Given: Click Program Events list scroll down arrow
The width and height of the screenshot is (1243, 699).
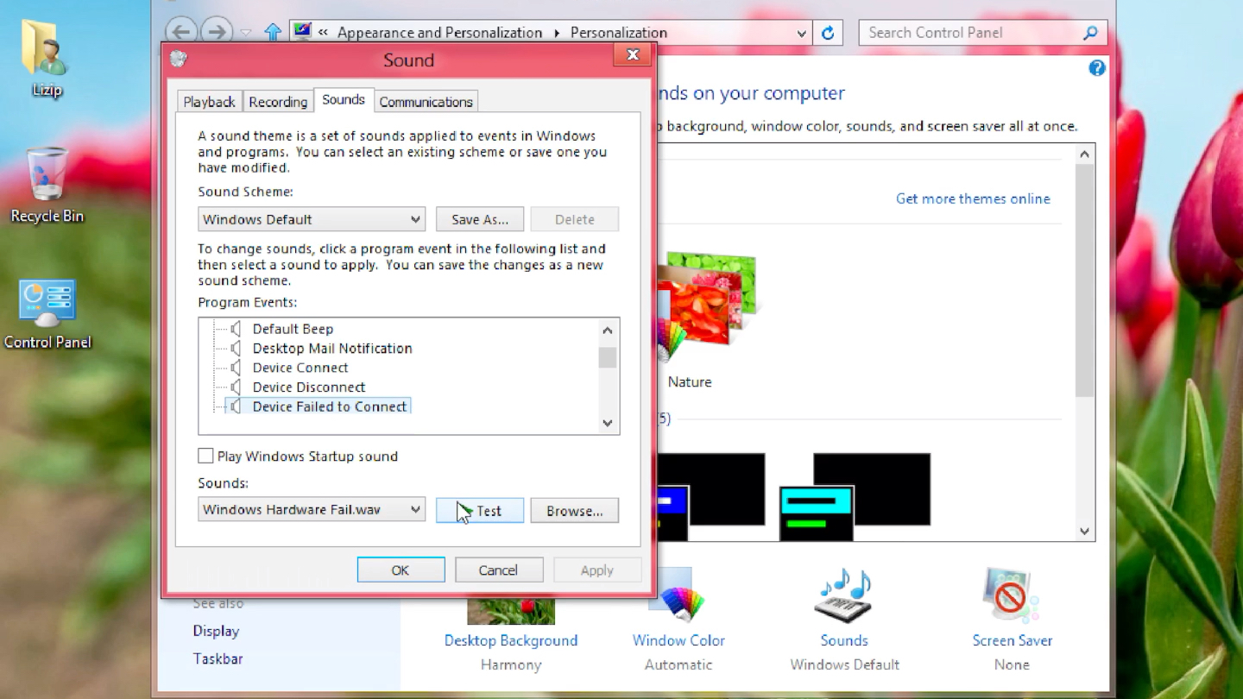Looking at the screenshot, I should click(608, 423).
